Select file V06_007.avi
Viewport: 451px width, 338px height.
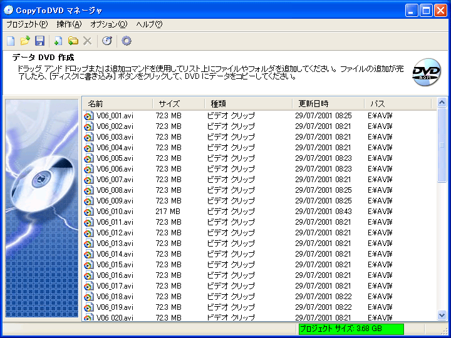[115, 180]
